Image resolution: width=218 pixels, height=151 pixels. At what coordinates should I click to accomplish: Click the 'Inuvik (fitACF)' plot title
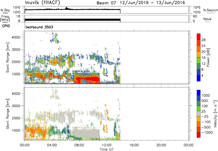pyautogui.click(x=43, y=2)
